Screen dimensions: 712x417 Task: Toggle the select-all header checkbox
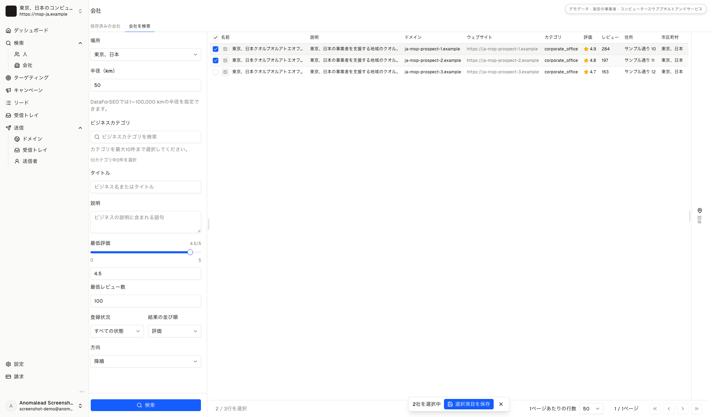[216, 38]
